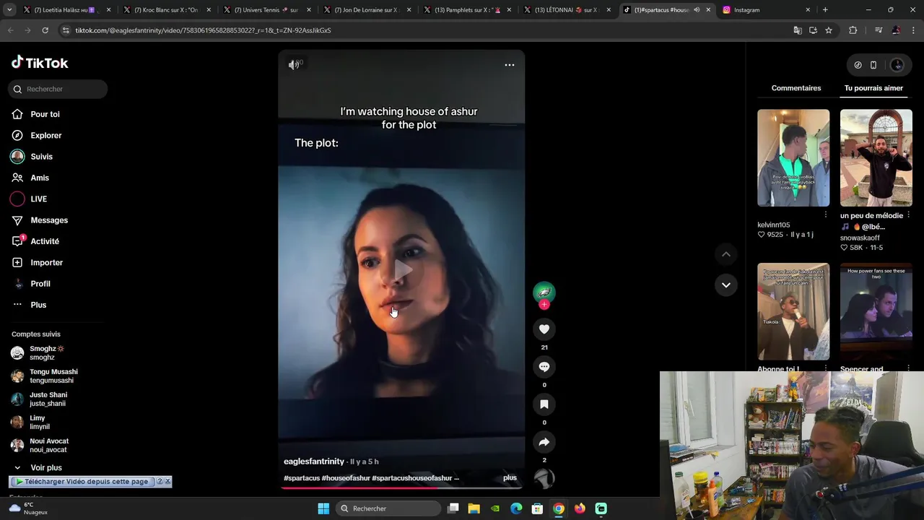Close the video download bar
This screenshot has width=924, height=520.
(168, 482)
